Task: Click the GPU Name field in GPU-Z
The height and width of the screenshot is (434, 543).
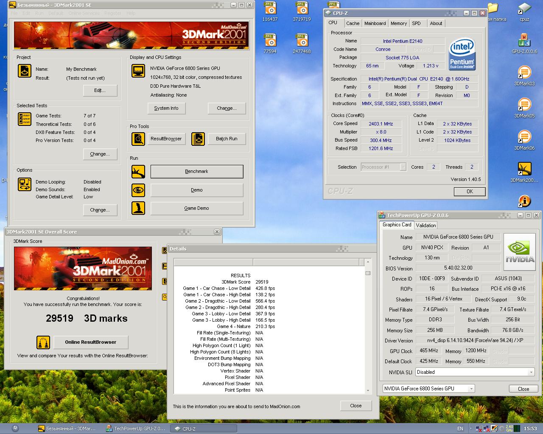Action: 458,237
